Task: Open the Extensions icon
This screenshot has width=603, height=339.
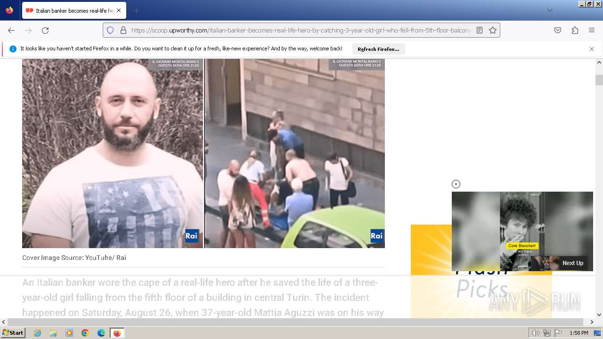Action: click(x=575, y=30)
